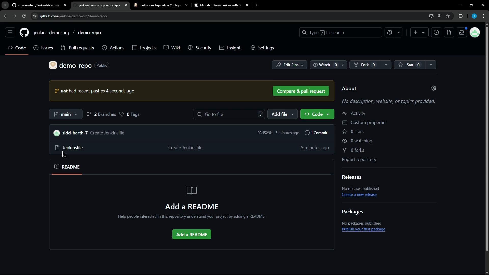Expand the Fork options dropdown arrow
The image size is (489, 275).
point(386,65)
